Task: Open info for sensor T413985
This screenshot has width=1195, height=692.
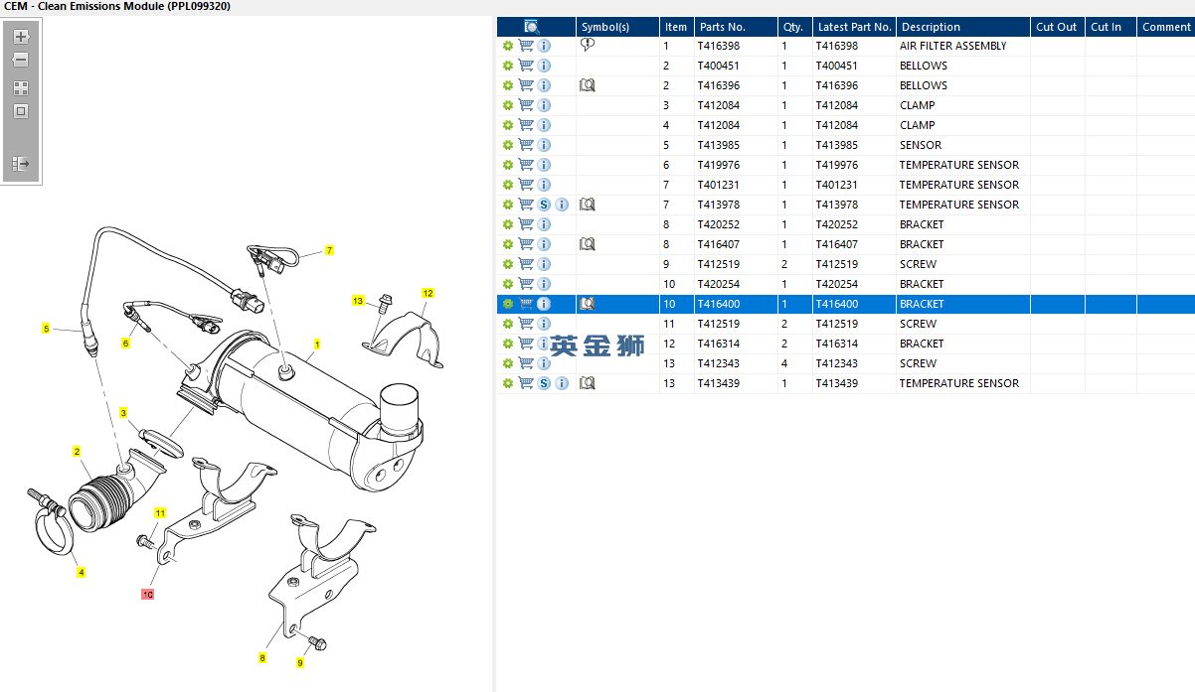Action: (544, 145)
